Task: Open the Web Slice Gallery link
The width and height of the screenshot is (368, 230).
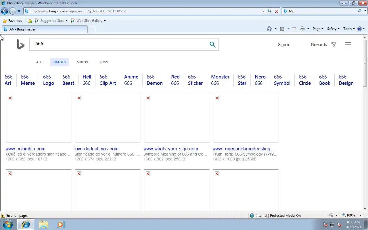Action: click(88, 21)
